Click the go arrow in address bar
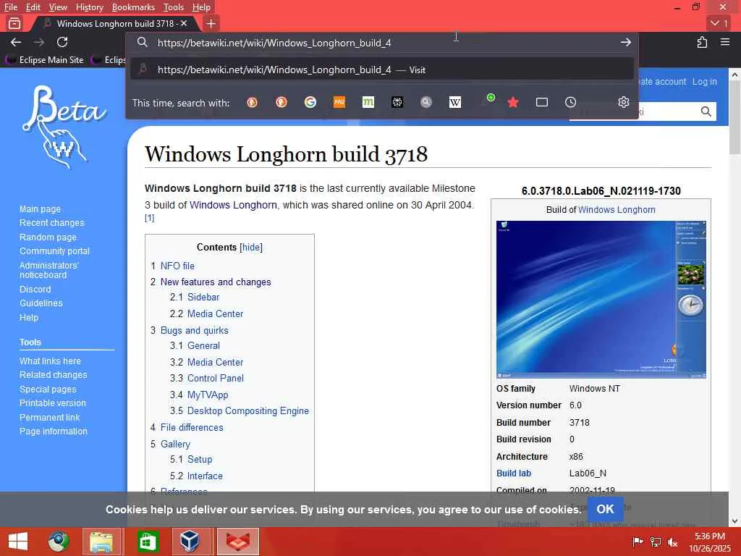 626,43
